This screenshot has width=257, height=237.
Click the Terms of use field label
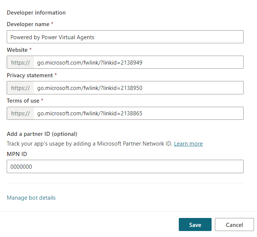[x=23, y=101]
